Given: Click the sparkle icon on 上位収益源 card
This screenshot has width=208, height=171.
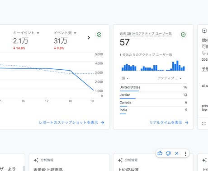Looking at the screenshot, I should 120,160.
